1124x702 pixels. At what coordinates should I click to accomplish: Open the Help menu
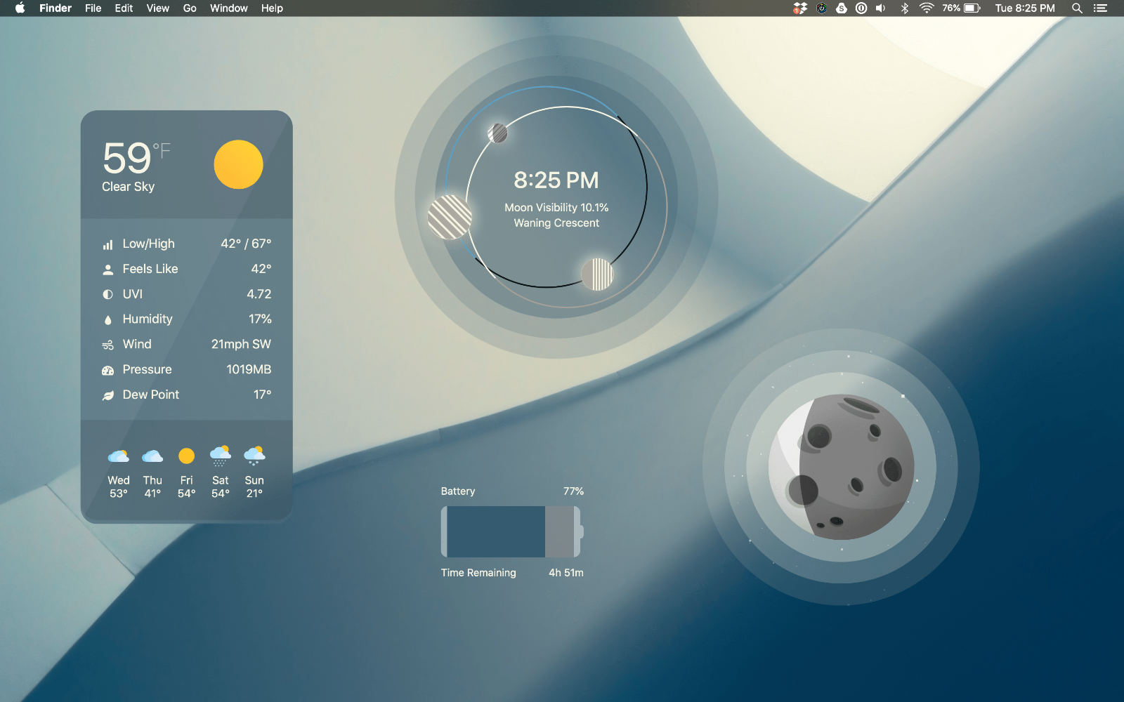[x=272, y=8]
